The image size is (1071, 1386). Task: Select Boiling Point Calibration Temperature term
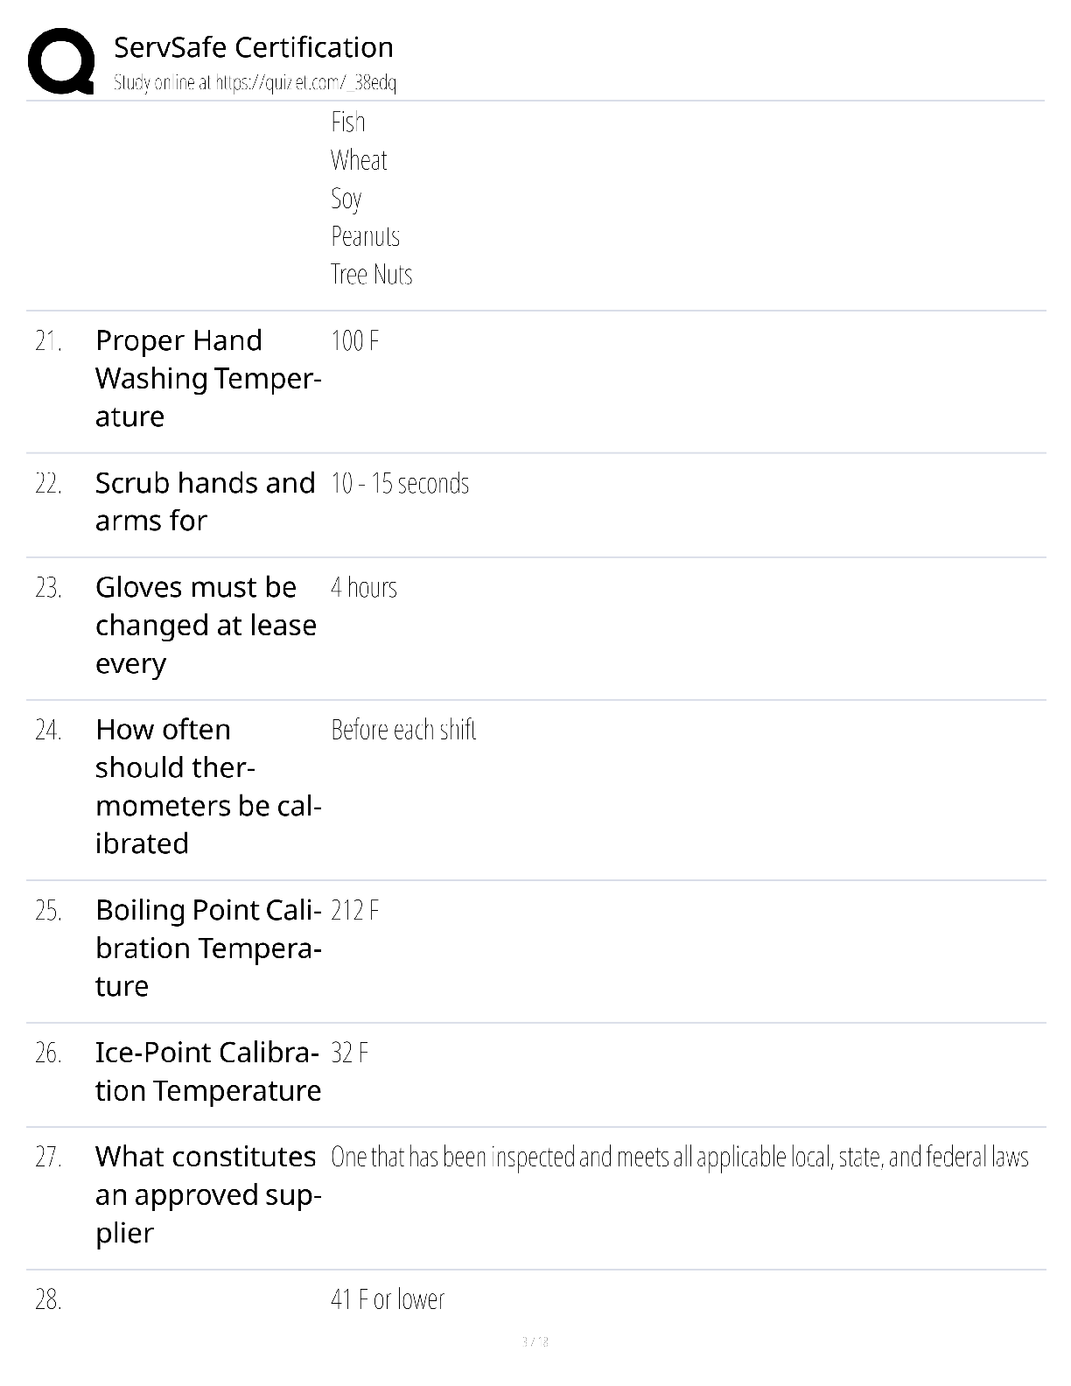point(208,948)
